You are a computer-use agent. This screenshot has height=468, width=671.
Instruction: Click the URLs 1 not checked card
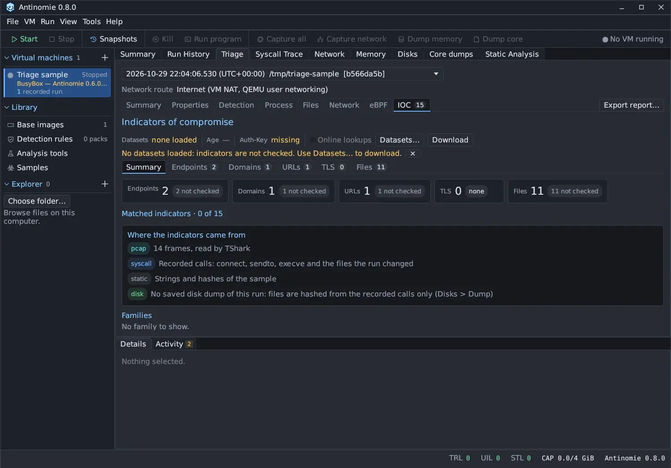[x=384, y=191]
